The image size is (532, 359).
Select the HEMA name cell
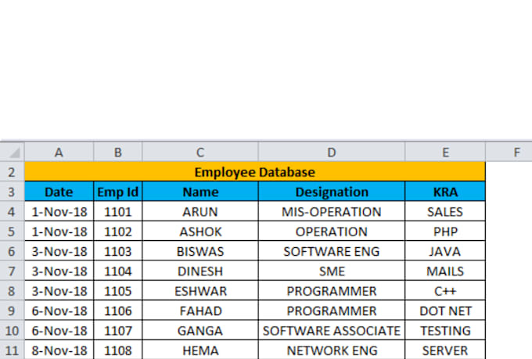coord(200,350)
